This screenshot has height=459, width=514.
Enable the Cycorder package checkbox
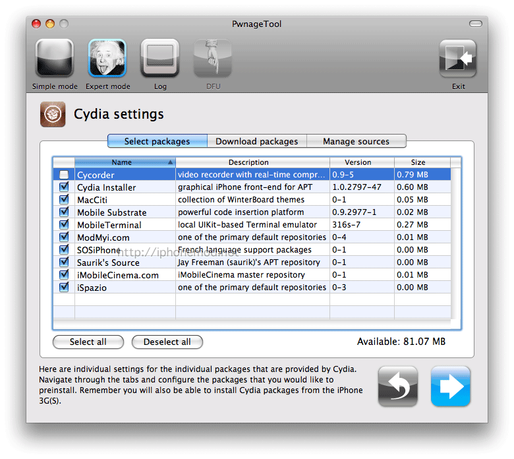coord(64,175)
